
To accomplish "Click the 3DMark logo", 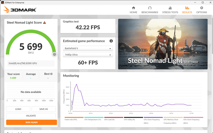I will (20, 10).
